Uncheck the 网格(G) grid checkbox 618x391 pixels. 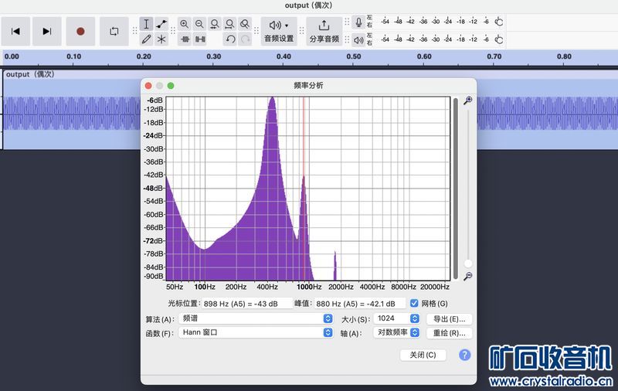pos(415,304)
